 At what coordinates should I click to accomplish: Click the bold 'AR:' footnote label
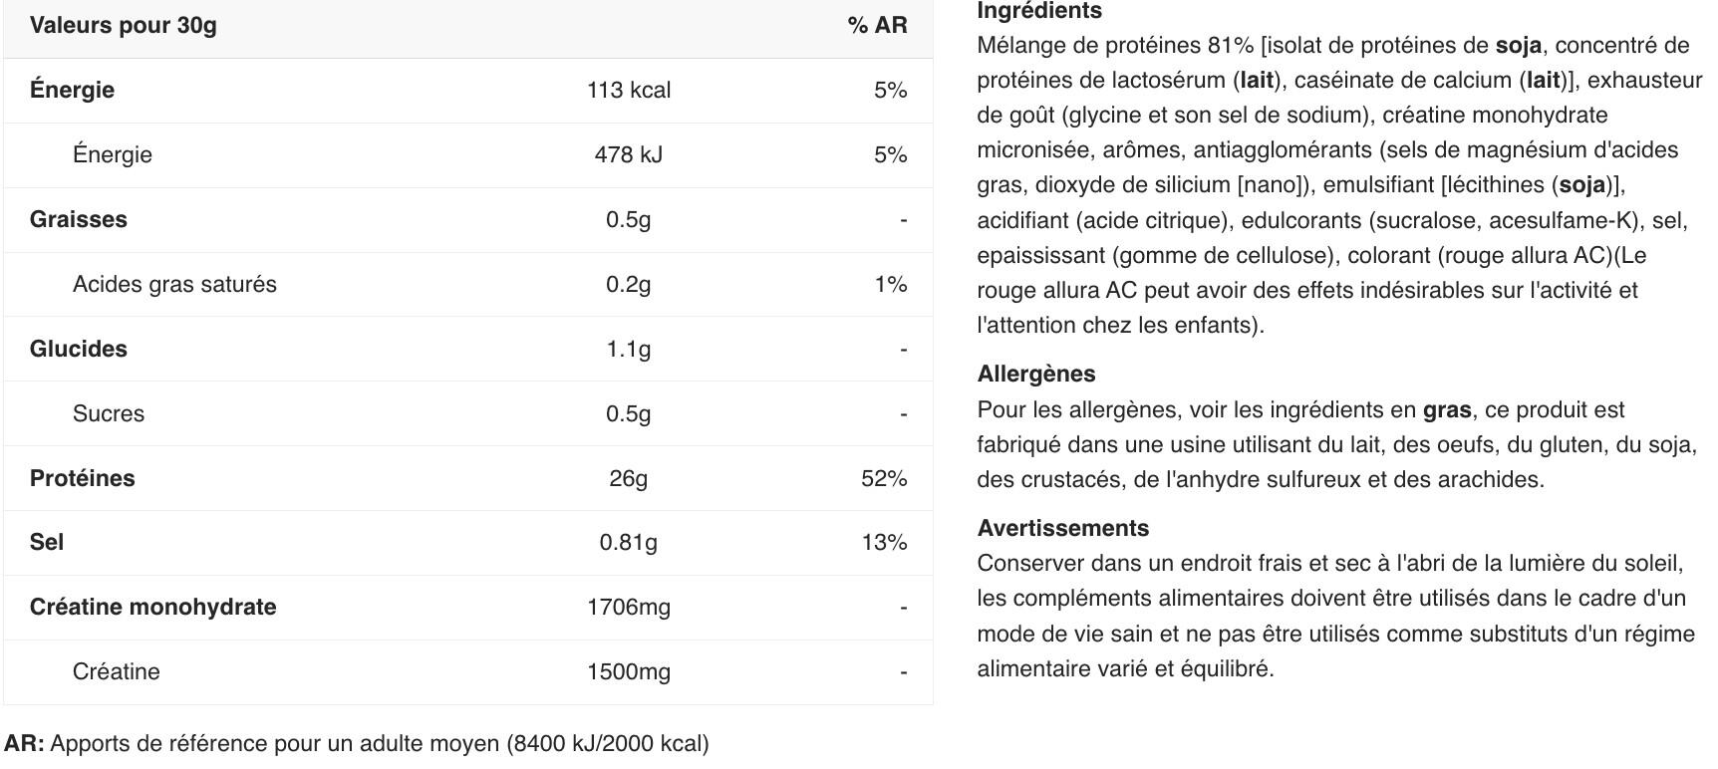click(x=24, y=743)
